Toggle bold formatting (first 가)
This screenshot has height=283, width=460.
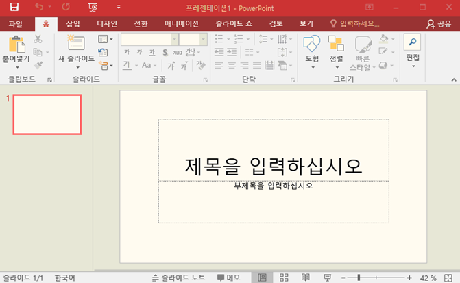(127, 52)
